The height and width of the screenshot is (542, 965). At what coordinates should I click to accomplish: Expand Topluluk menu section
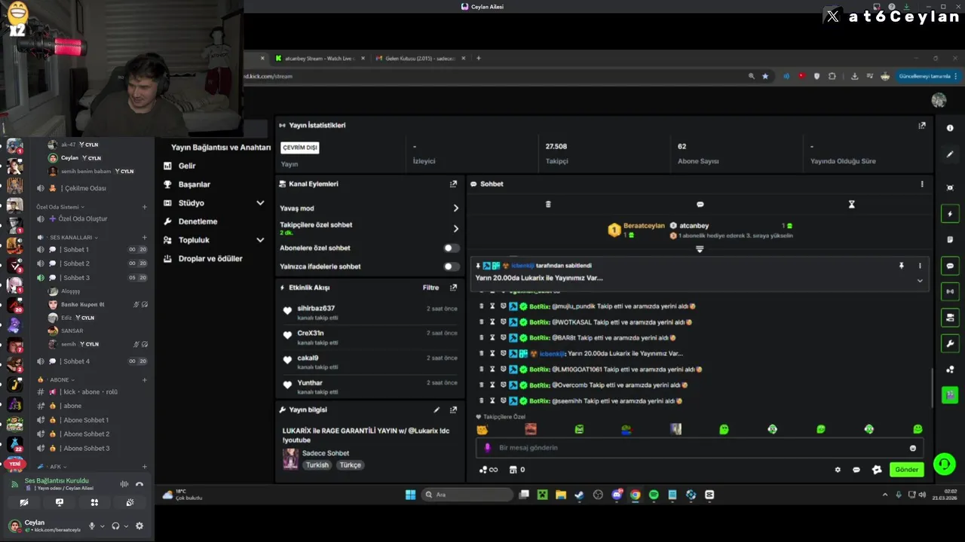(260, 240)
